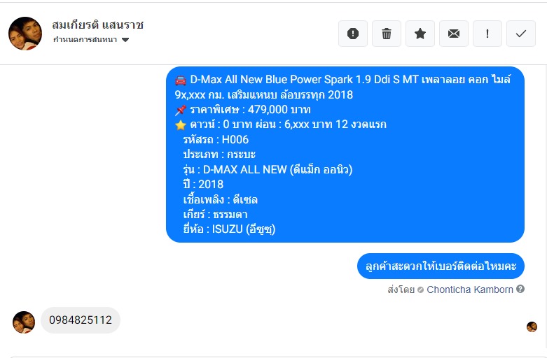Expand the กำหนดการสนทนา dropdown arrow

pyautogui.click(x=125, y=40)
